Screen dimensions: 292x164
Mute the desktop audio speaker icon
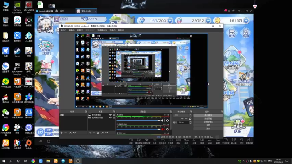click(163, 121)
